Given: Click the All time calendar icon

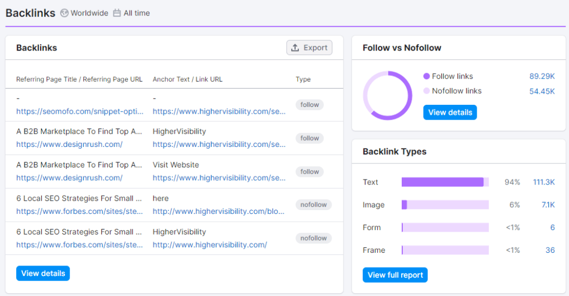Looking at the screenshot, I should 117,13.
